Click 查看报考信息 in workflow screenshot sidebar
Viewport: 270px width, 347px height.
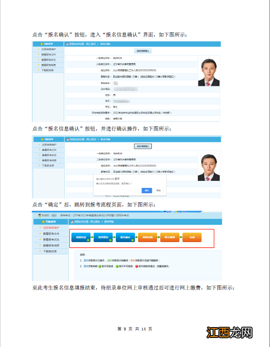coord(51,245)
